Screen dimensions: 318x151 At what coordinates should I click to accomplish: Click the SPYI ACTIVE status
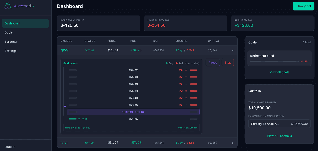point(89,143)
